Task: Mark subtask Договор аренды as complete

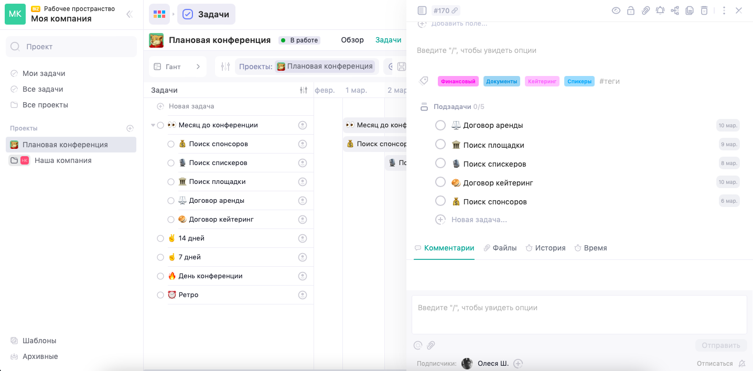Action: (440, 125)
